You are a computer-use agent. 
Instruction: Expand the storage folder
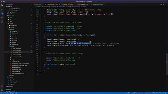coord(11,87)
